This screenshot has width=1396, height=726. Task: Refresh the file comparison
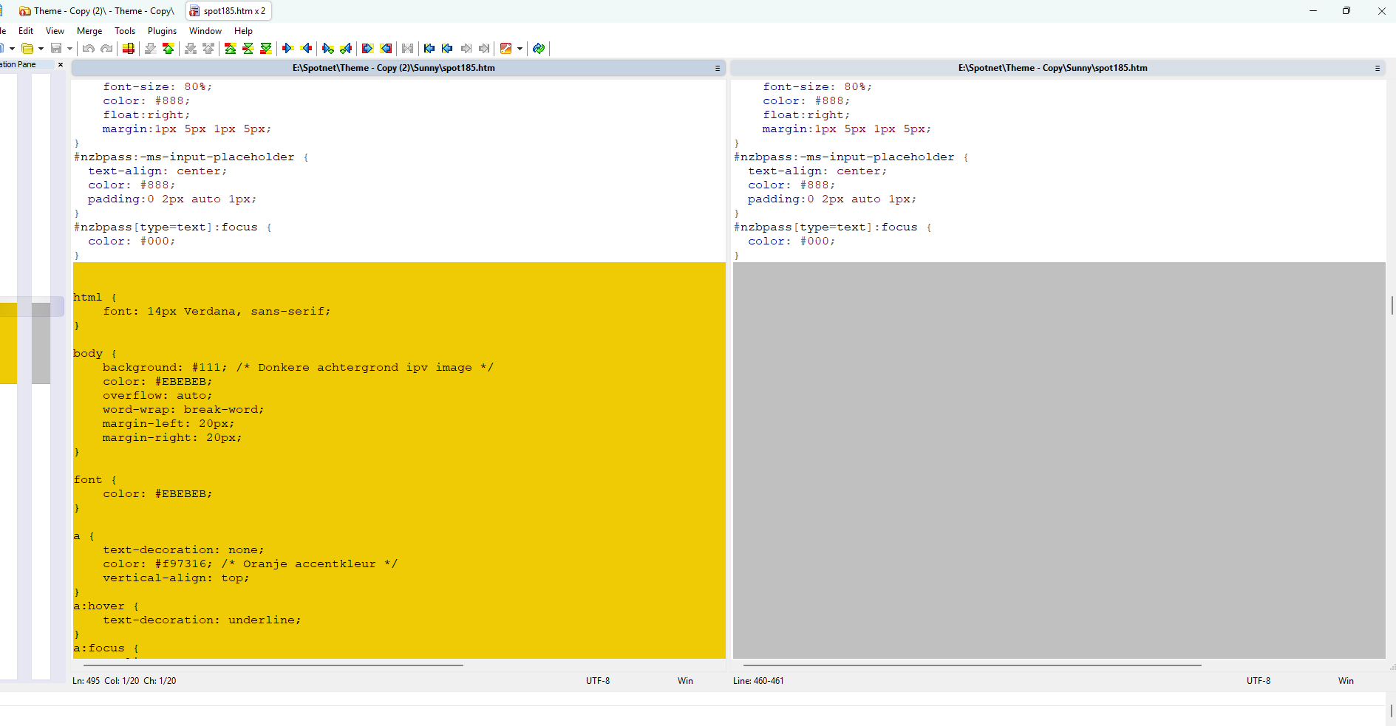(x=539, y=49)
